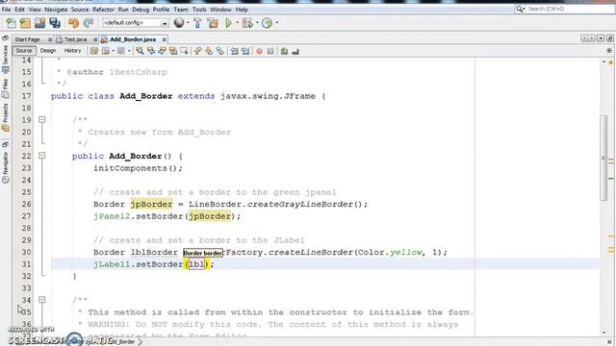The width and height of the screenshot is (616, 346).
Task: Click the Profile Project icon
Action: [x=268, y=23]
